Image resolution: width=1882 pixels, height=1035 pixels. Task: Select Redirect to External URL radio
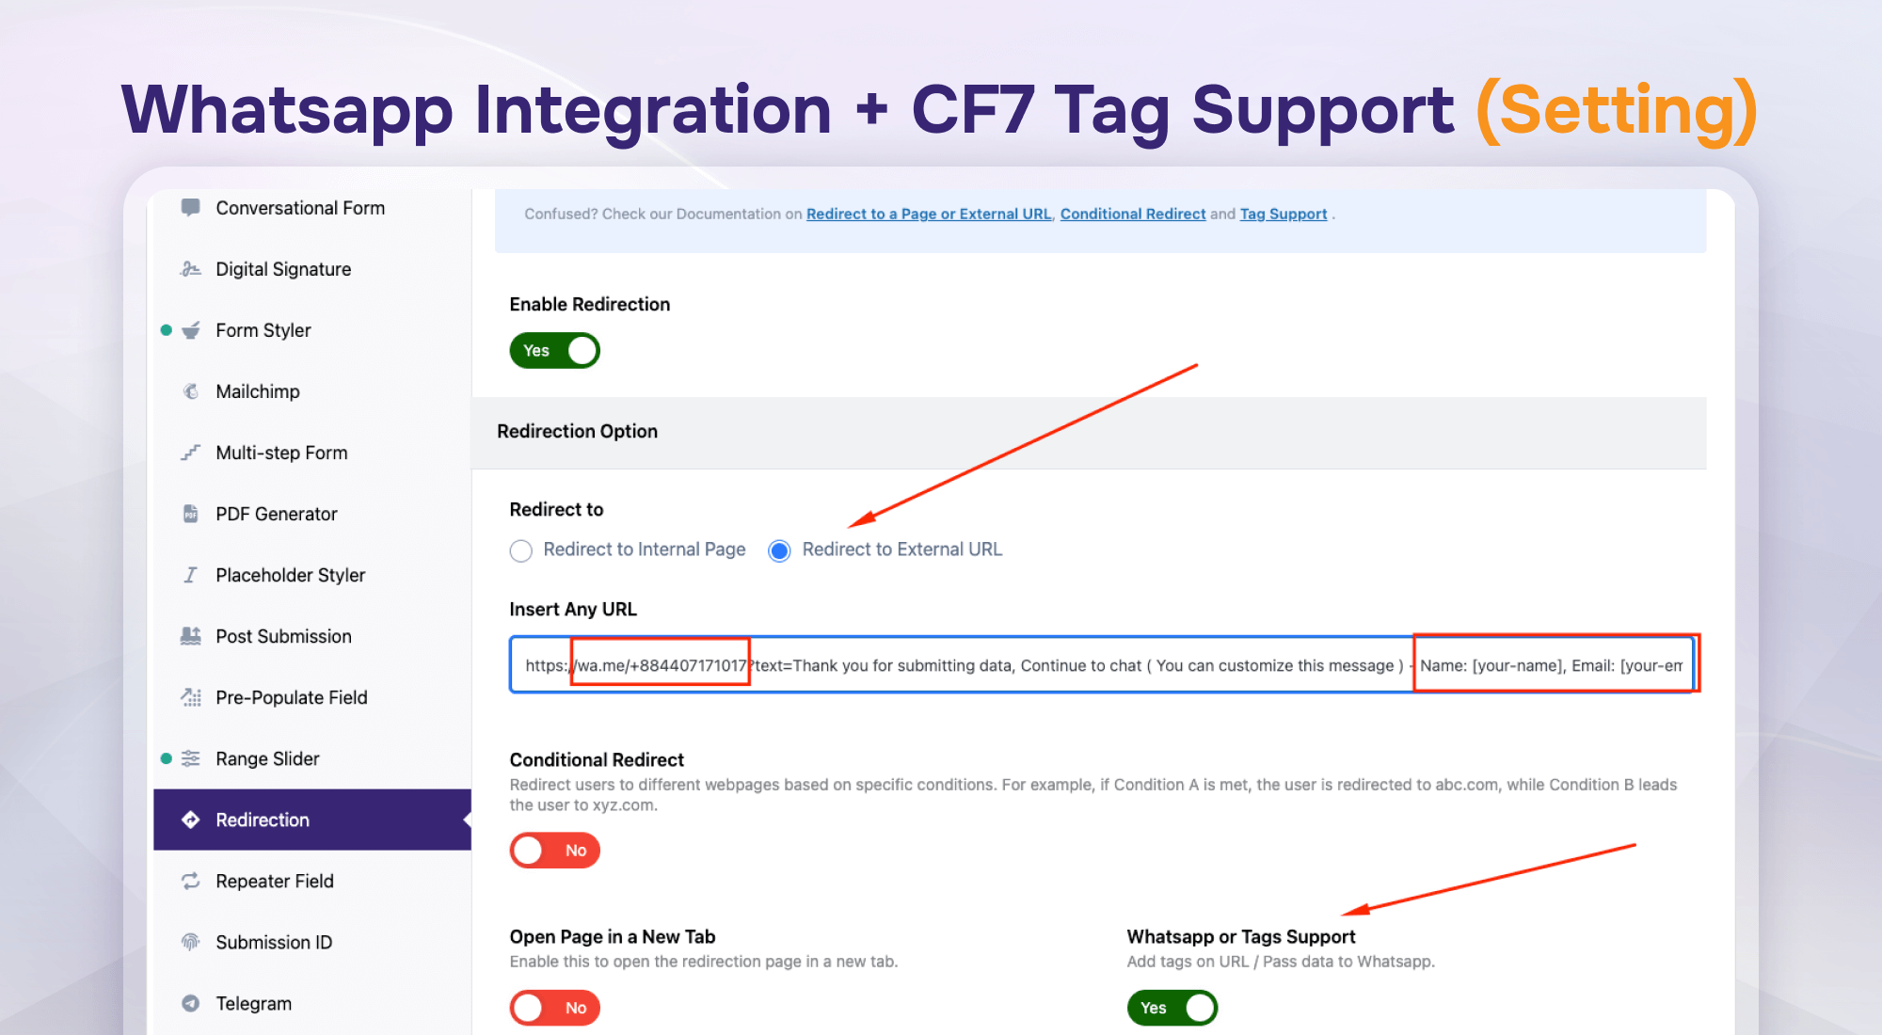pos(779,550)
